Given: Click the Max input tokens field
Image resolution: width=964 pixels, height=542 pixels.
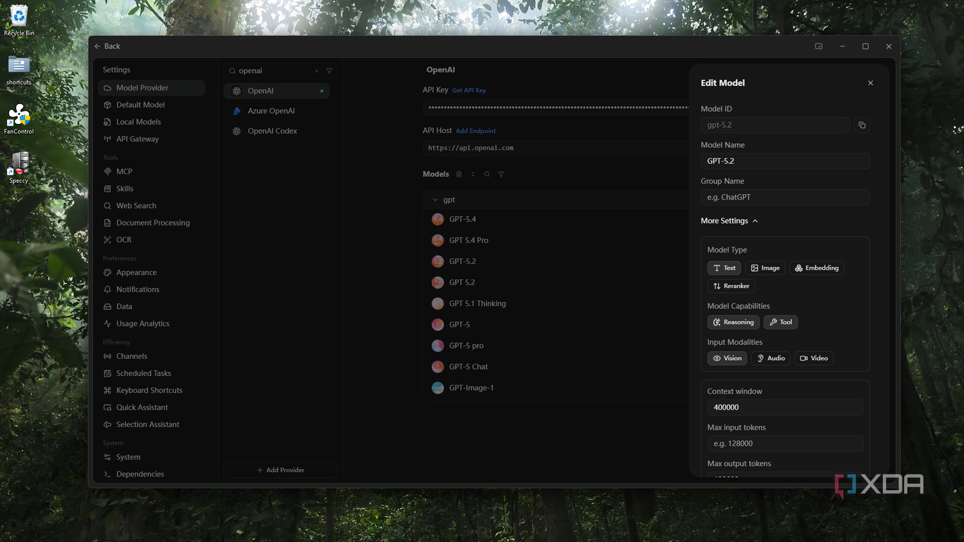Looking at the screenshot, I should pyautogui.click(x=785, y=444).
